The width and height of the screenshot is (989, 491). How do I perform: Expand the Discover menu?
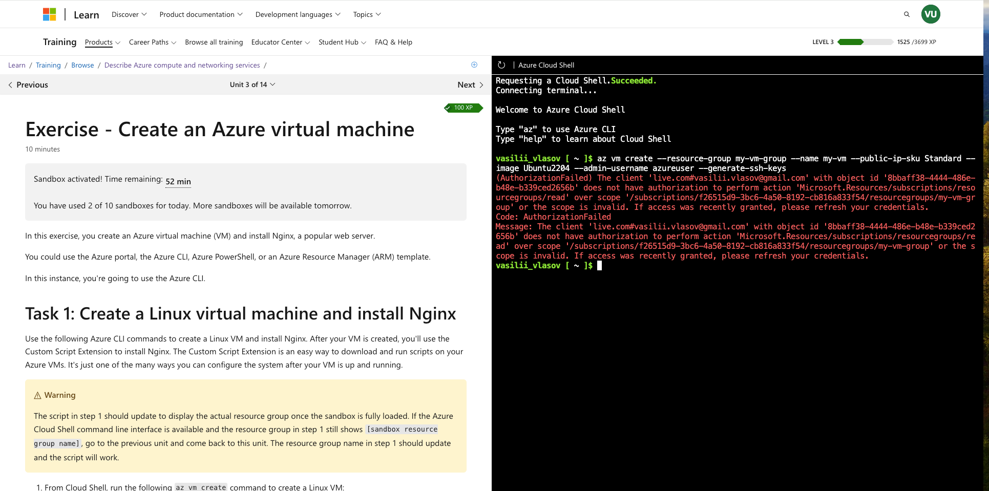click(x=129, y=14)
